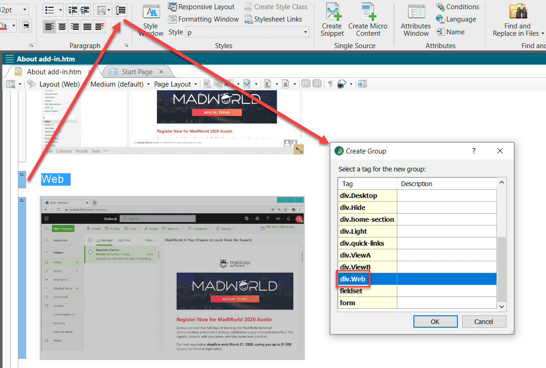Select div.ViewB tag row
The height and width of the screenshot is (368, 546).
click(x=417, y=267)
